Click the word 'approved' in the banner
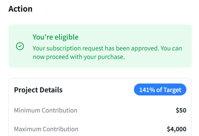The height and width of the screenshot is (136, 199). point(145,48)
